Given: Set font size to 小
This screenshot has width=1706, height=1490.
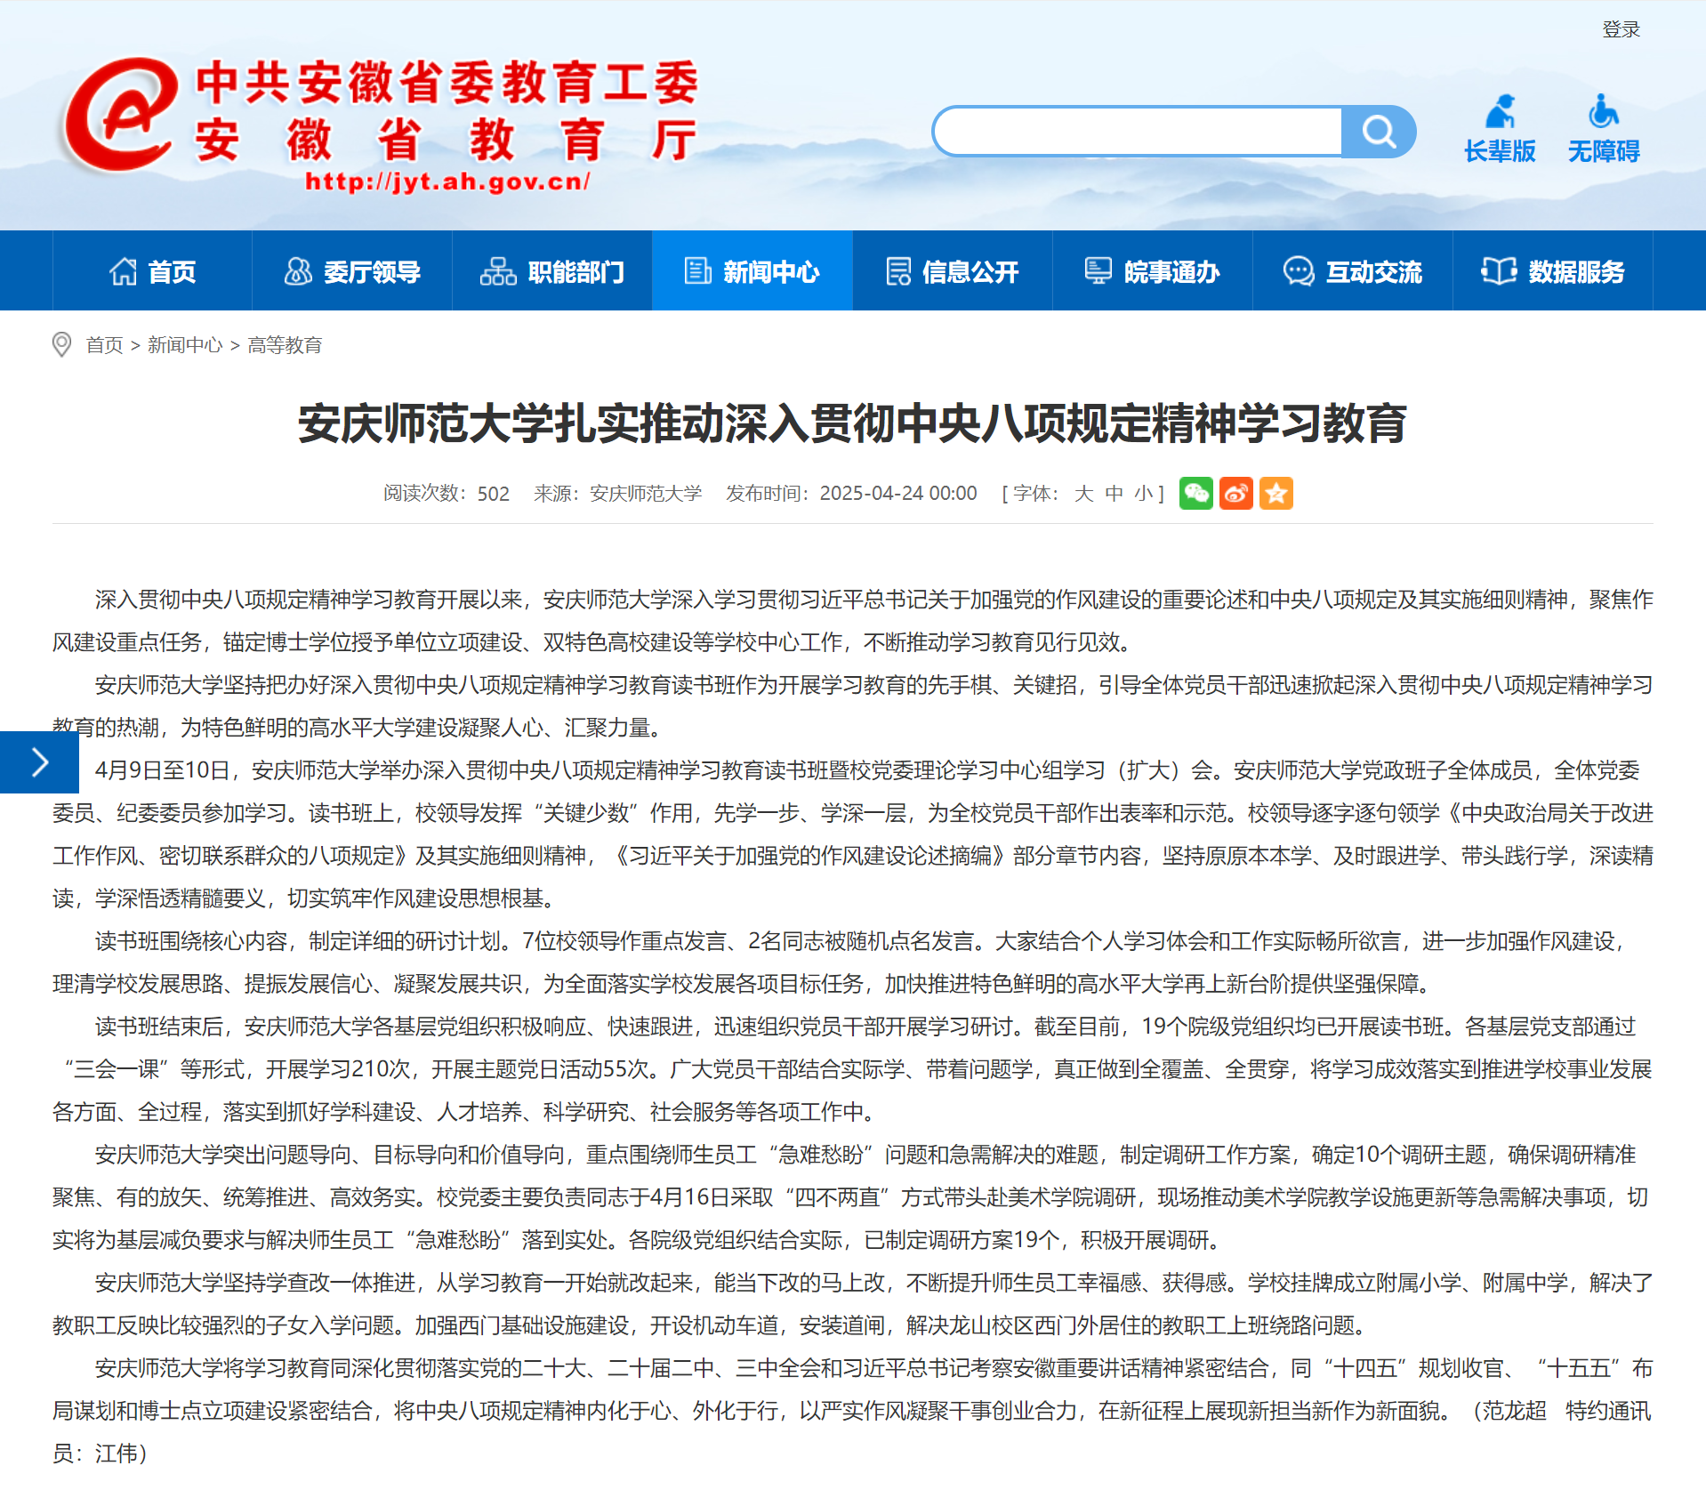Looking at the screenshot, I should coord(1144,494).
